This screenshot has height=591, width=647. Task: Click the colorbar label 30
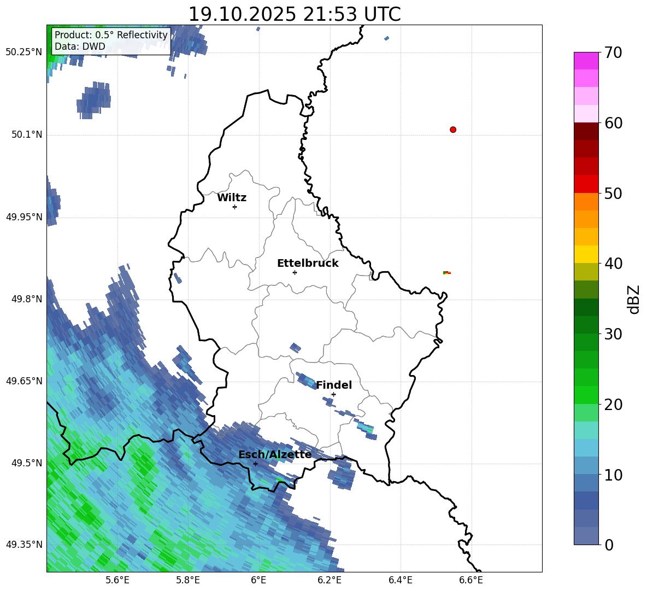tap(613, 334)
